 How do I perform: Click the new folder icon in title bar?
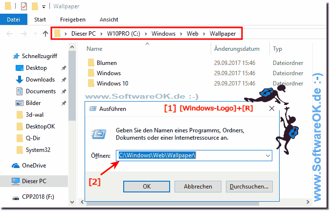[x=35, y=6]
